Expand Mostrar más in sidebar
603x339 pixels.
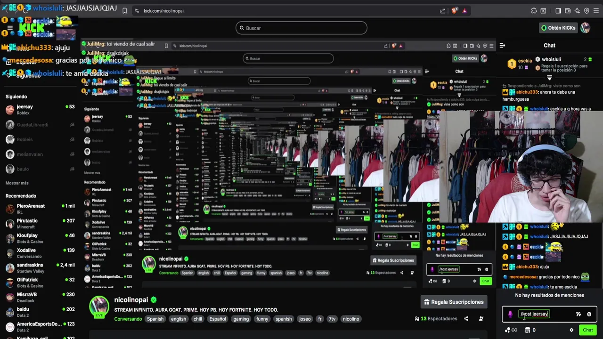[x=17, y=183]
